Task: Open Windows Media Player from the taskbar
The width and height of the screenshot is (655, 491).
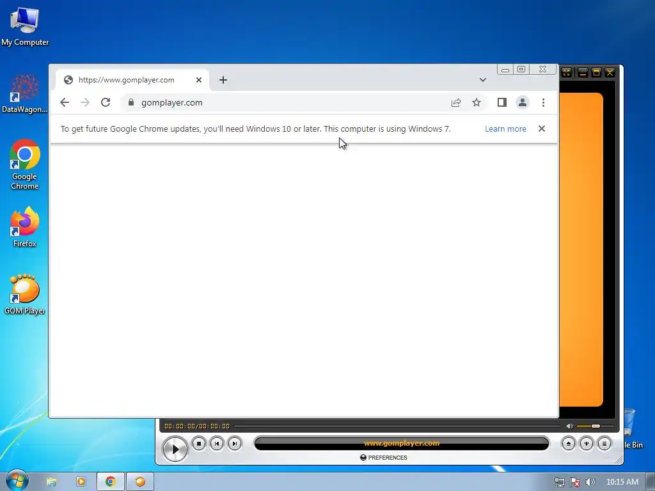Action: (x=81, y=482)
